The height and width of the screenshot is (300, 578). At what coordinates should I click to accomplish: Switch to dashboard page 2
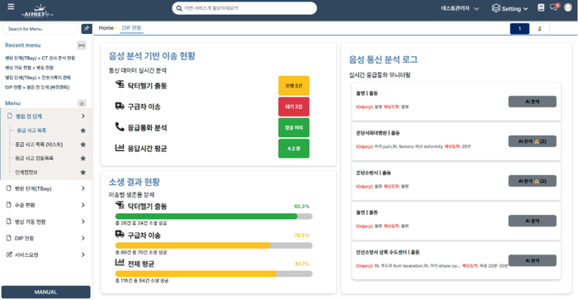(539, 29)
